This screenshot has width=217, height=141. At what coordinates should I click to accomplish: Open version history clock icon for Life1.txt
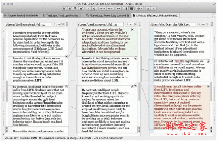(63, 24)
